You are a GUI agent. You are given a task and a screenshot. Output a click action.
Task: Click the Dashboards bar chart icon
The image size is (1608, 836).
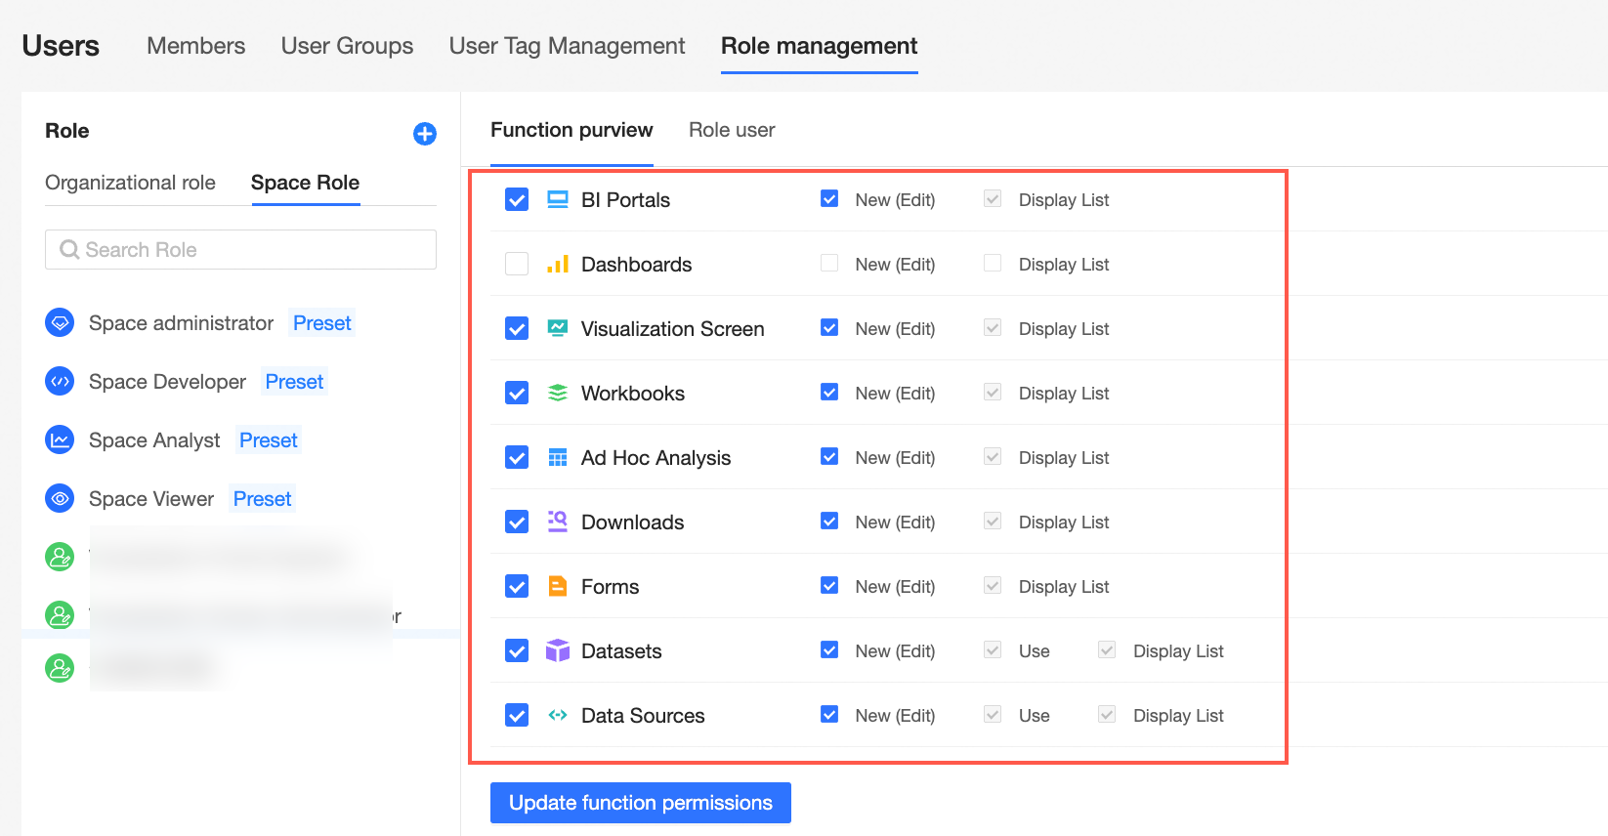pyautogui.click(x=558, y=264)
